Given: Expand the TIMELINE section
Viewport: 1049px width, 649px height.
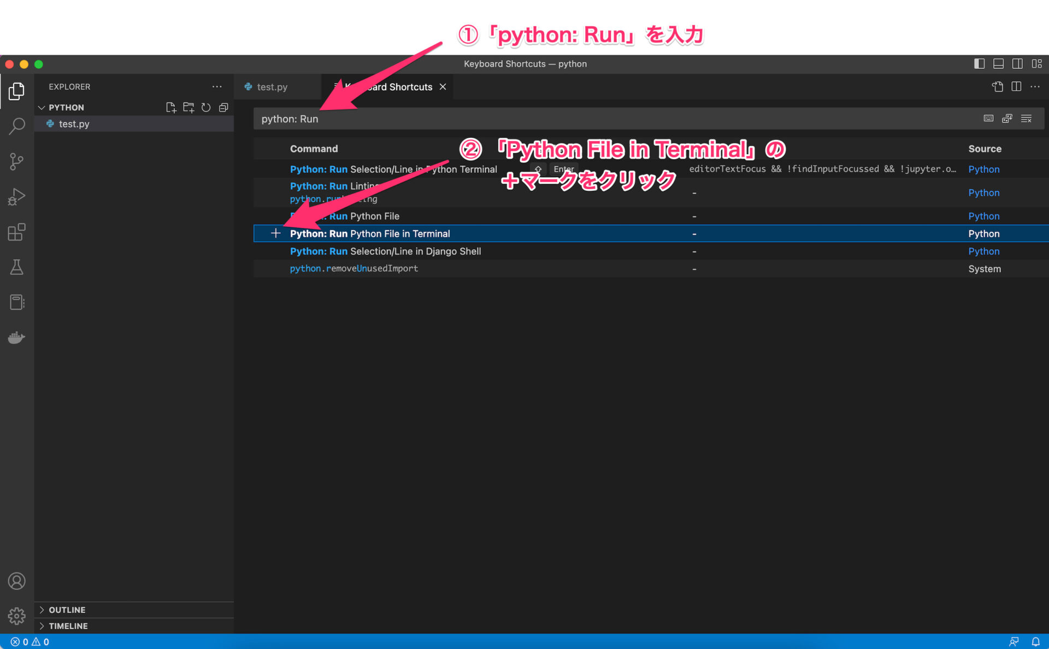Looking at the screenshot, I should tap(68, 626).
